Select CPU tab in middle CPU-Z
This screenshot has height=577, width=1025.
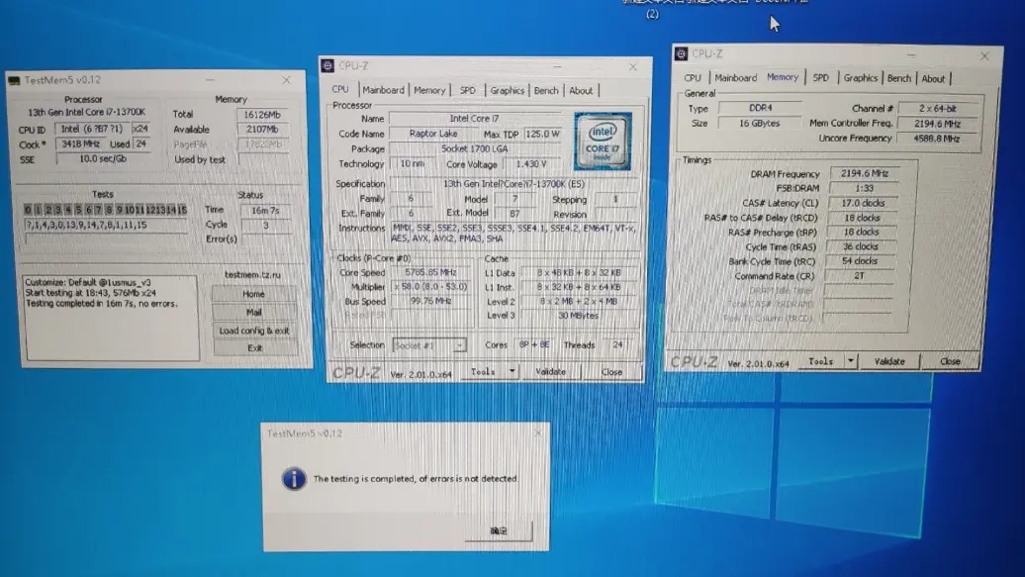[x=340, y=89]
